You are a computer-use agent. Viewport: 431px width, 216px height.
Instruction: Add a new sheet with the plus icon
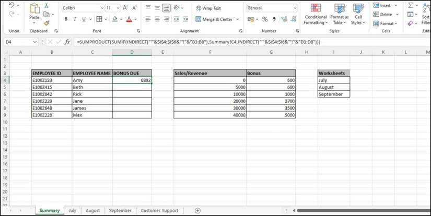[x=197, y=210]
